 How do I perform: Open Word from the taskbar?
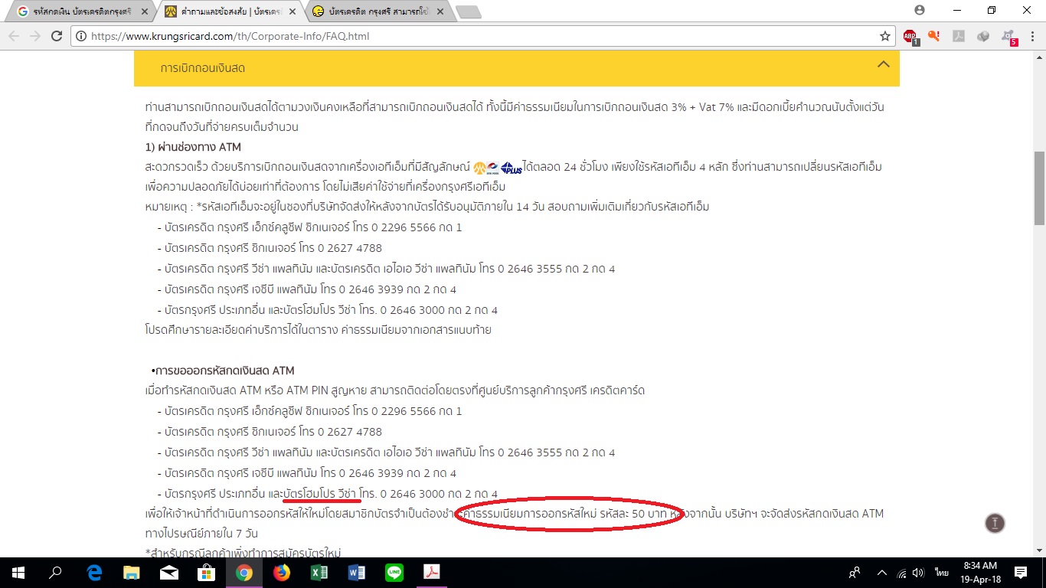coord(357,573)
